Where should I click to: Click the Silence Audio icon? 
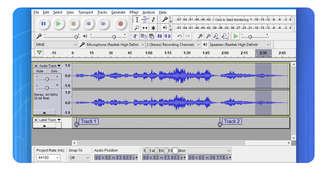[x=167, y=36]
